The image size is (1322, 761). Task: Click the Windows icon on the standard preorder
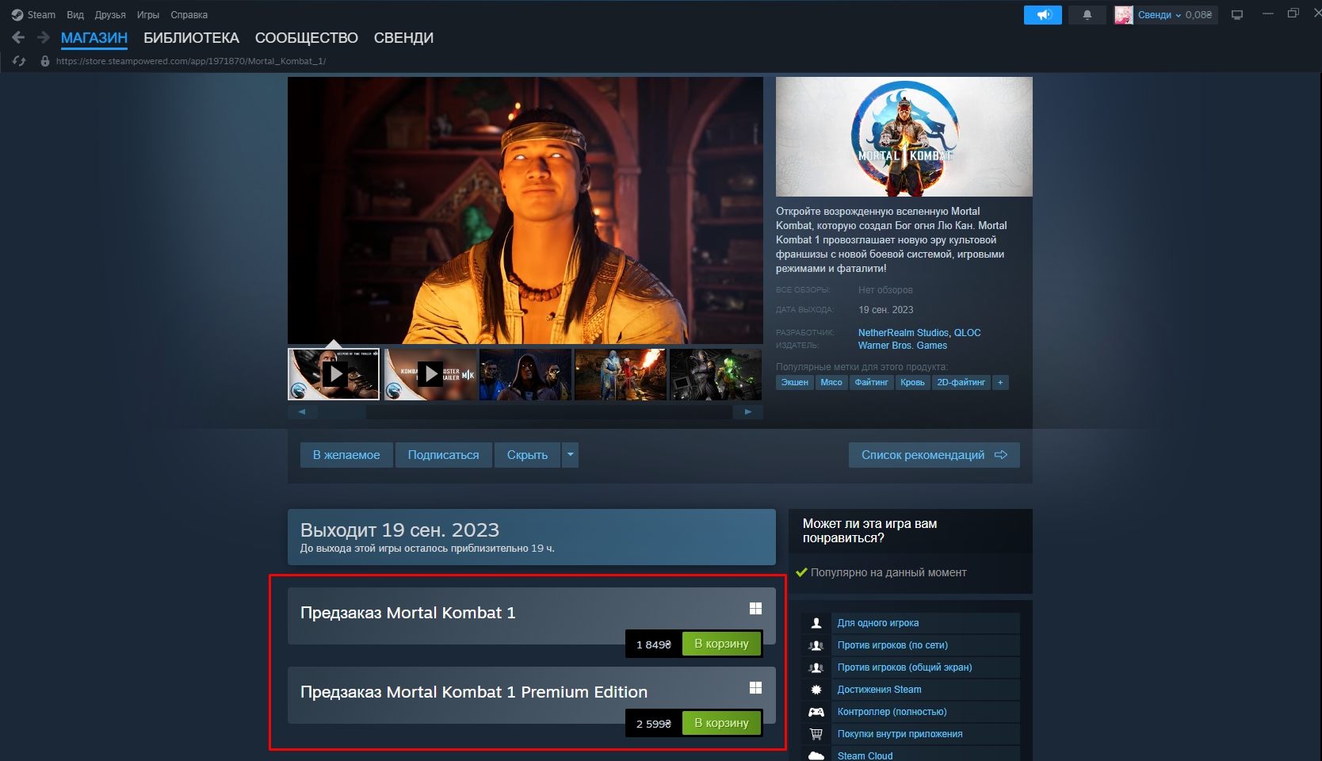point(755,608)
